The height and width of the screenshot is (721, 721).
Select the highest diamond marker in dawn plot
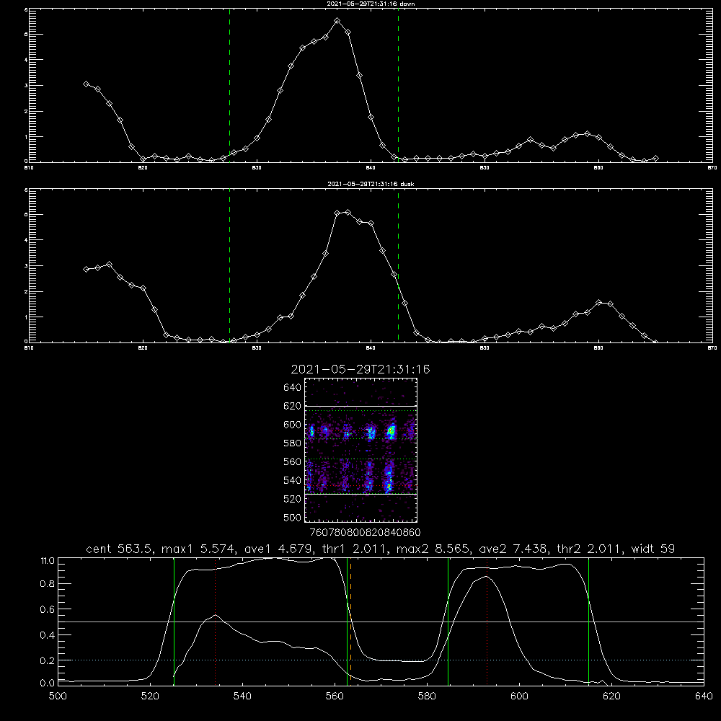(x=337, y=21)
